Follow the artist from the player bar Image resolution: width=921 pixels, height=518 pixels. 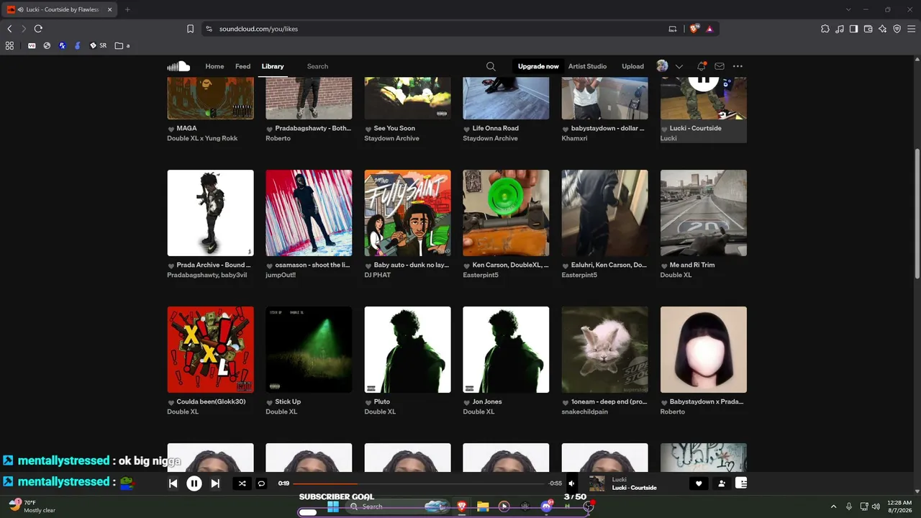pyautogui.click(x=722, y=483)
